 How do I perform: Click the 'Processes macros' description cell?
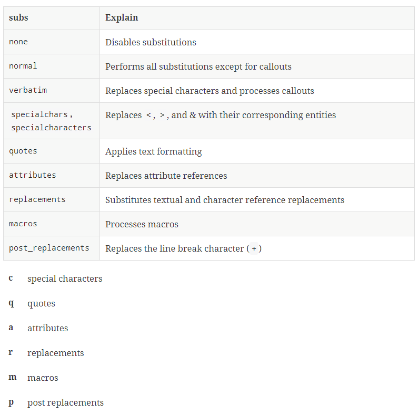(142, 224)
